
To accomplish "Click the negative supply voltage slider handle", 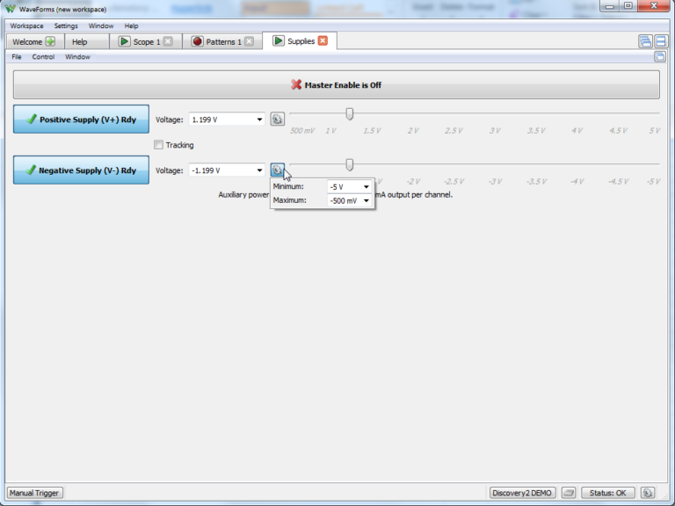I will [350, 164].
